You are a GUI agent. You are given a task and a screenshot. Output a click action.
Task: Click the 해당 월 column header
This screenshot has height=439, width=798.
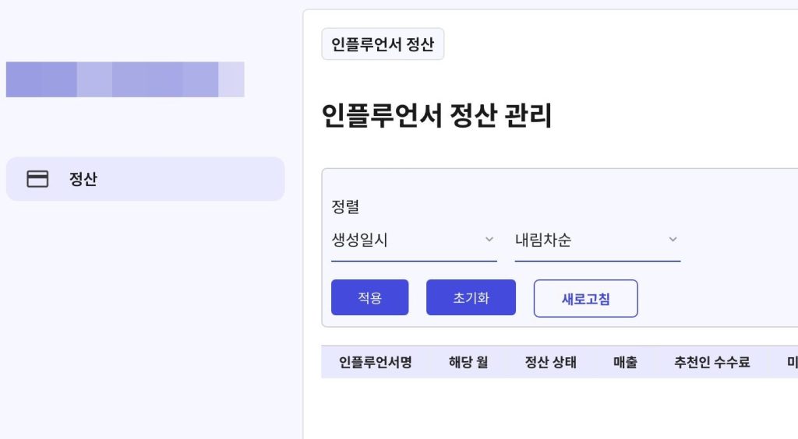(x=468, y=362)
